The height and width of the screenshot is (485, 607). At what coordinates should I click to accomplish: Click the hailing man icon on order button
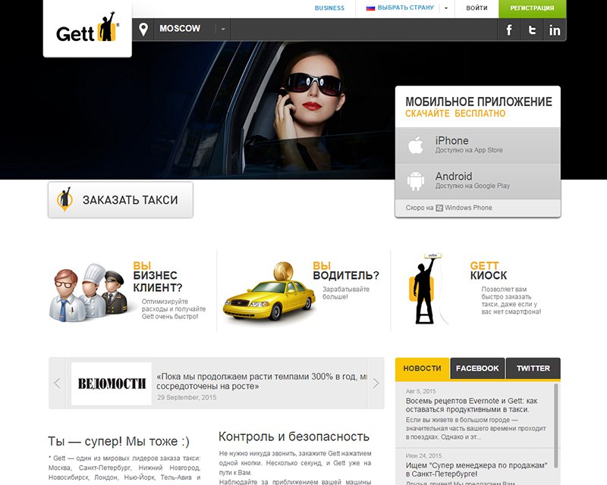pos(64,199)
